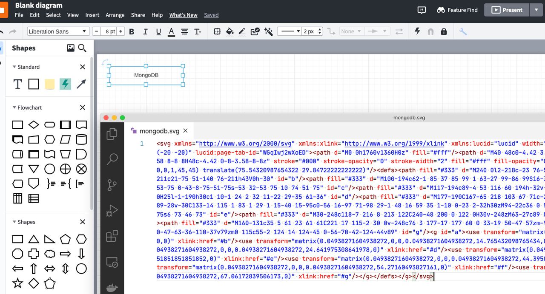The width and height of the screenshot is (545, 294).
Task: Open the text color picker
Action: pyautogui.click(x=171, y=31)
